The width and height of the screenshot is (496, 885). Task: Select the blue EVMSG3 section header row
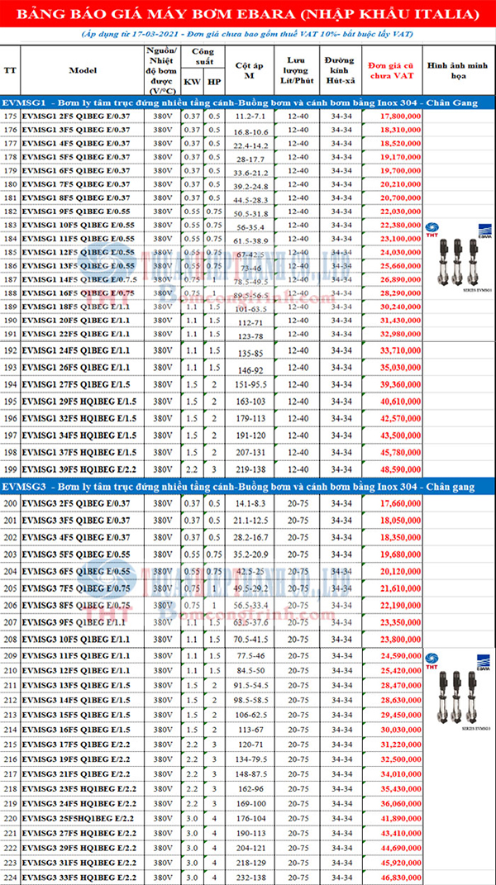248,488
